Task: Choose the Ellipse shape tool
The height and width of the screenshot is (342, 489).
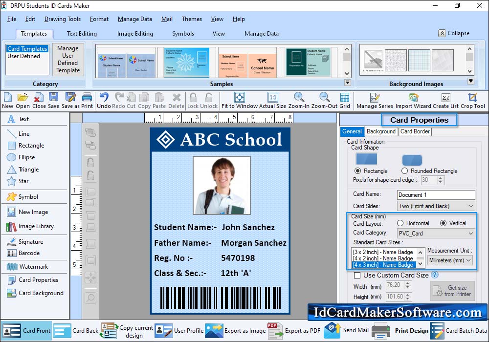Action: [21, 157]
